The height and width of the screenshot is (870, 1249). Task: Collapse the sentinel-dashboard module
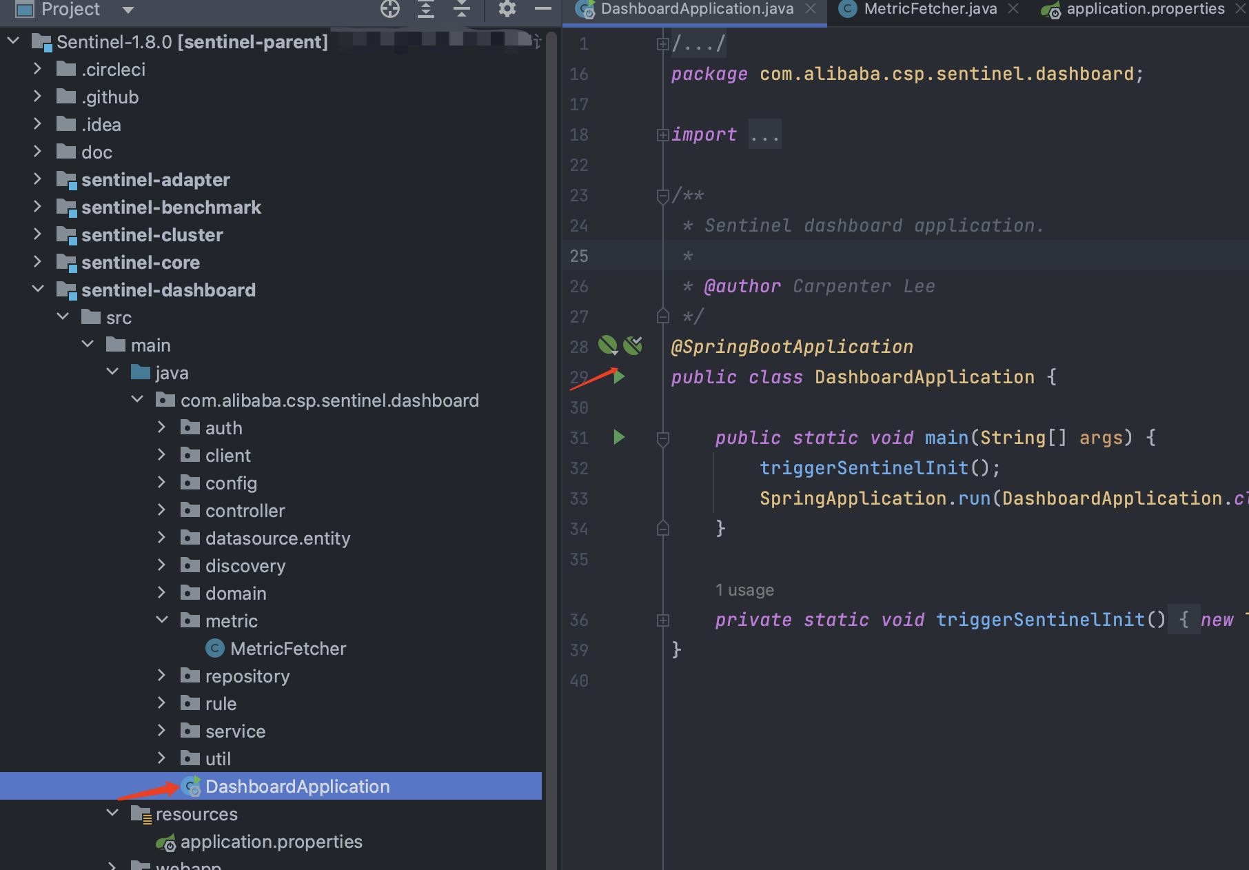tap(38, 290)
